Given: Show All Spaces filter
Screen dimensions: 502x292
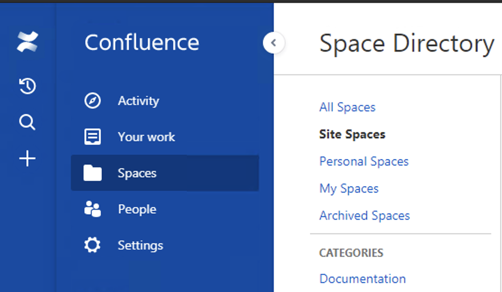Looking at the screenshot, I should click(348, 107).
